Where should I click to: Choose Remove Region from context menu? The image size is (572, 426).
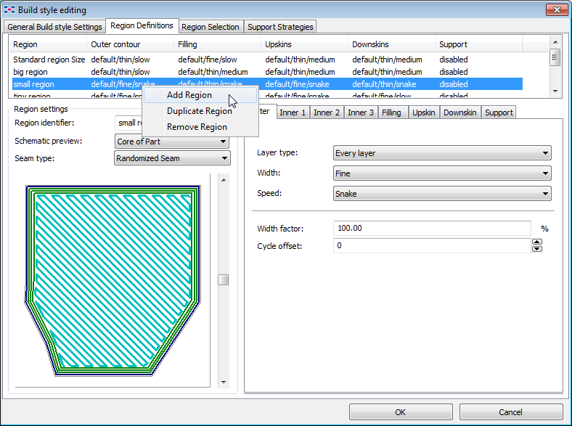click(197, 127)
